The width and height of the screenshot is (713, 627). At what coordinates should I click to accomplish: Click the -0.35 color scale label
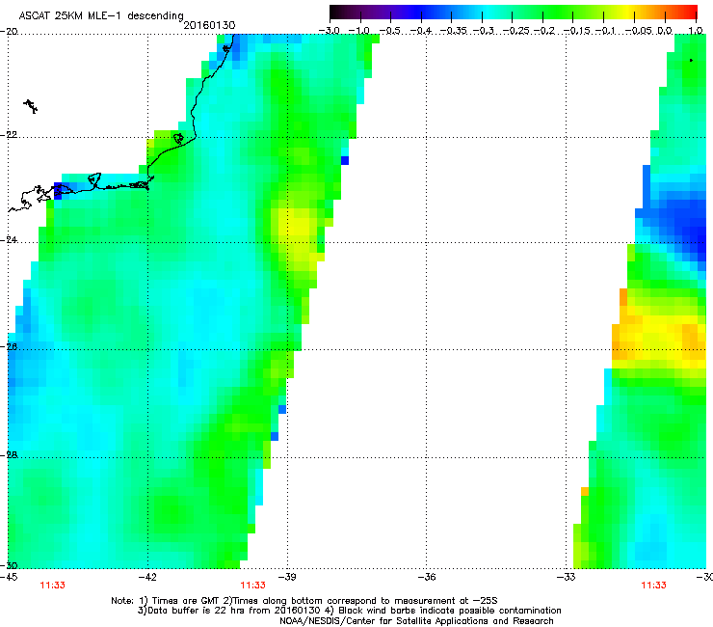click(454, 31)
